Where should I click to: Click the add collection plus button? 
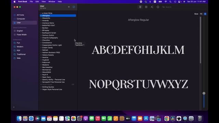(x=14, y=107)
